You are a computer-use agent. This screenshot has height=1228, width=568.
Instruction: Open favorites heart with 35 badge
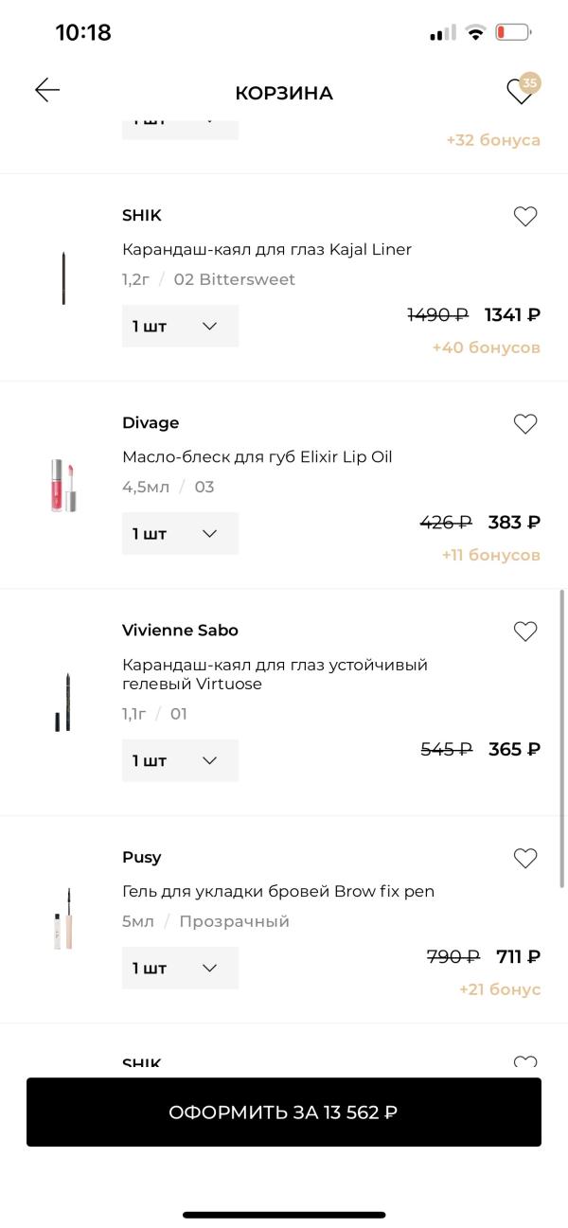521,90
